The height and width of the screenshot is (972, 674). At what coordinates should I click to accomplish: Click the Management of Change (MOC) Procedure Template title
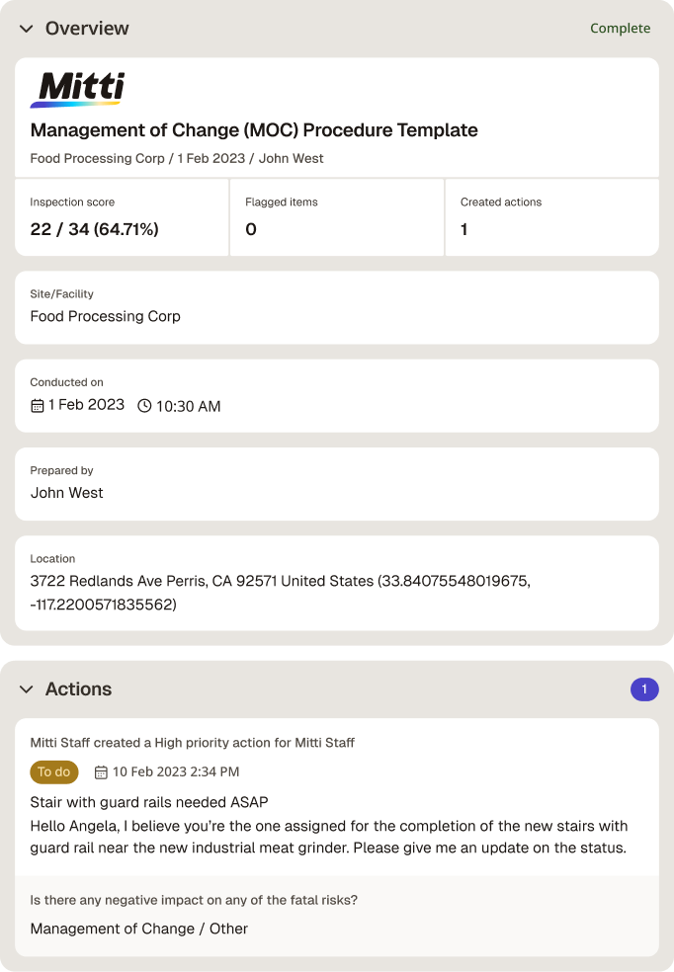pos(254,130)
